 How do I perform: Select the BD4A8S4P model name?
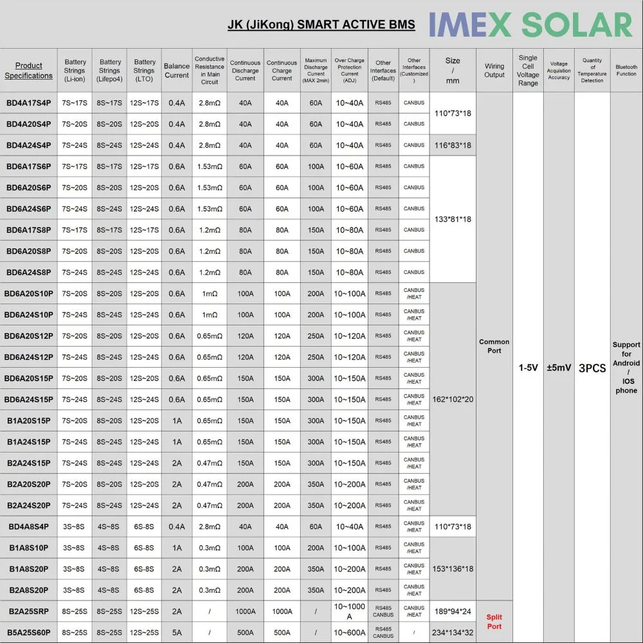pos(29,527)
